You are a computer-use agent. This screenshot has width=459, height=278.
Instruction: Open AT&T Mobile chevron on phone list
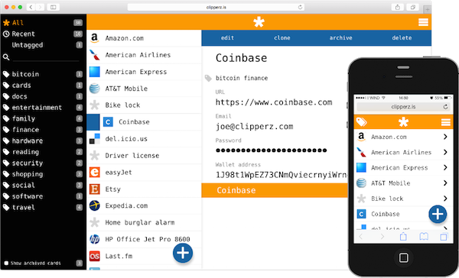pos(445,183)
